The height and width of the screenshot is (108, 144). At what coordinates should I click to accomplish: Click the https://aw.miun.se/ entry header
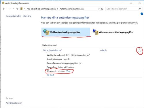52,50
